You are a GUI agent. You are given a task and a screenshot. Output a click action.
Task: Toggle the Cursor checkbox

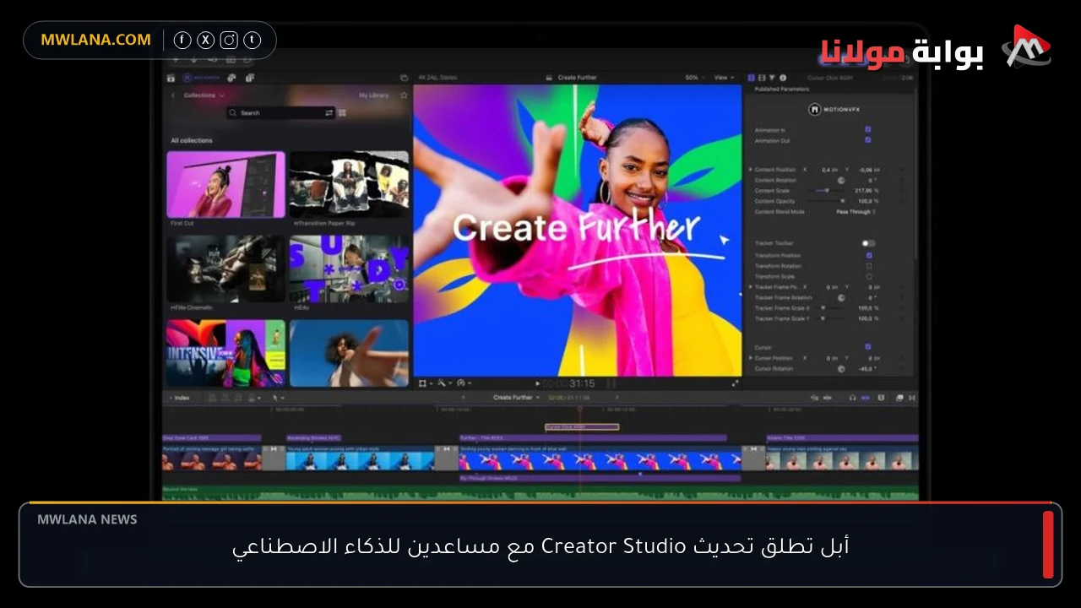868,346
